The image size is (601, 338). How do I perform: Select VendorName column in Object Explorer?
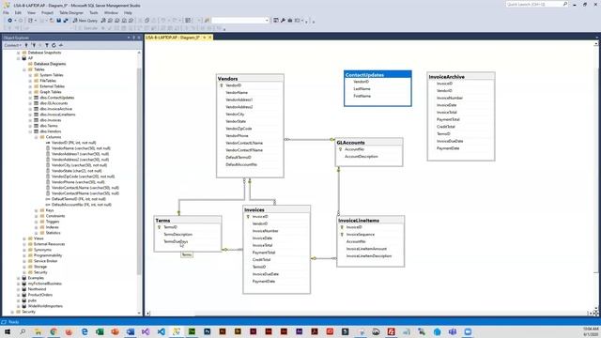(x=81, y=148)
